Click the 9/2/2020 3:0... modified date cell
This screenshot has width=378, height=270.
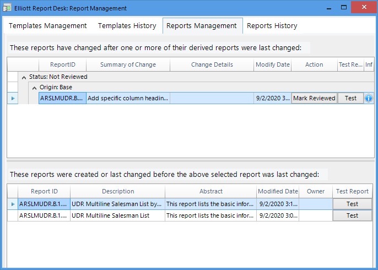point(278,215)
